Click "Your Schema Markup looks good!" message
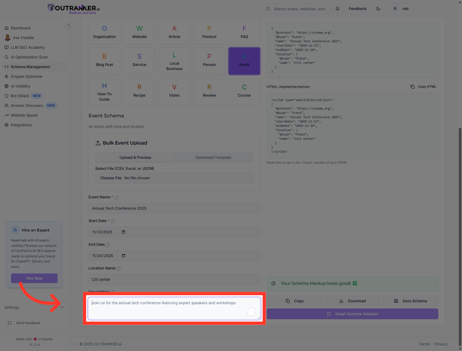 [x=352, y=284]
